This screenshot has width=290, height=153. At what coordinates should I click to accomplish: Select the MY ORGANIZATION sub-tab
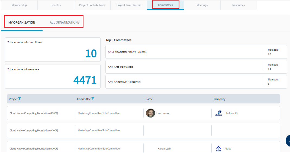click(22, 22)
